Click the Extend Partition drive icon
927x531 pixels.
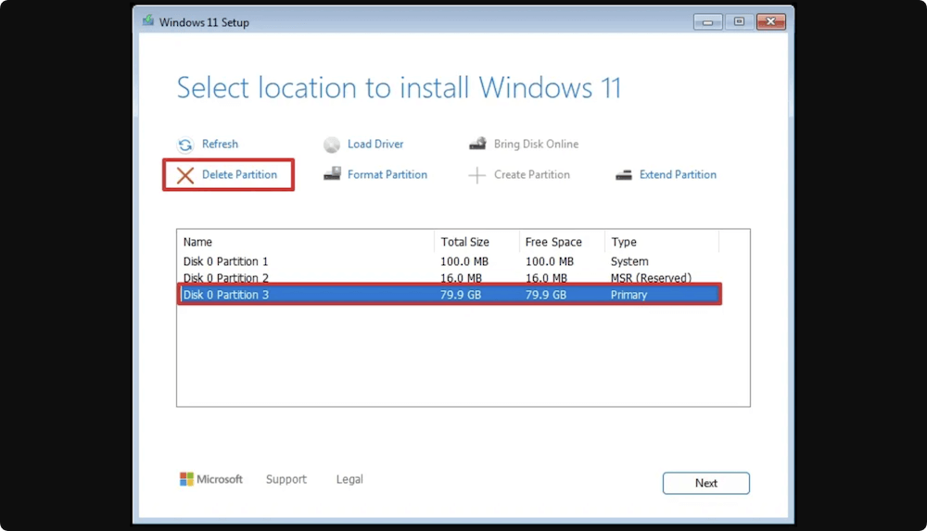(x=624, y=175)
